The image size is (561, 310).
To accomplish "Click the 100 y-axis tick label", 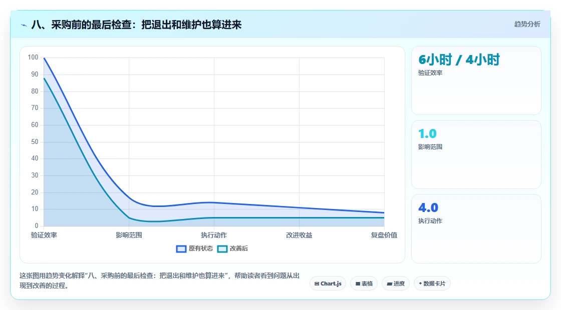I will point(33,57).
